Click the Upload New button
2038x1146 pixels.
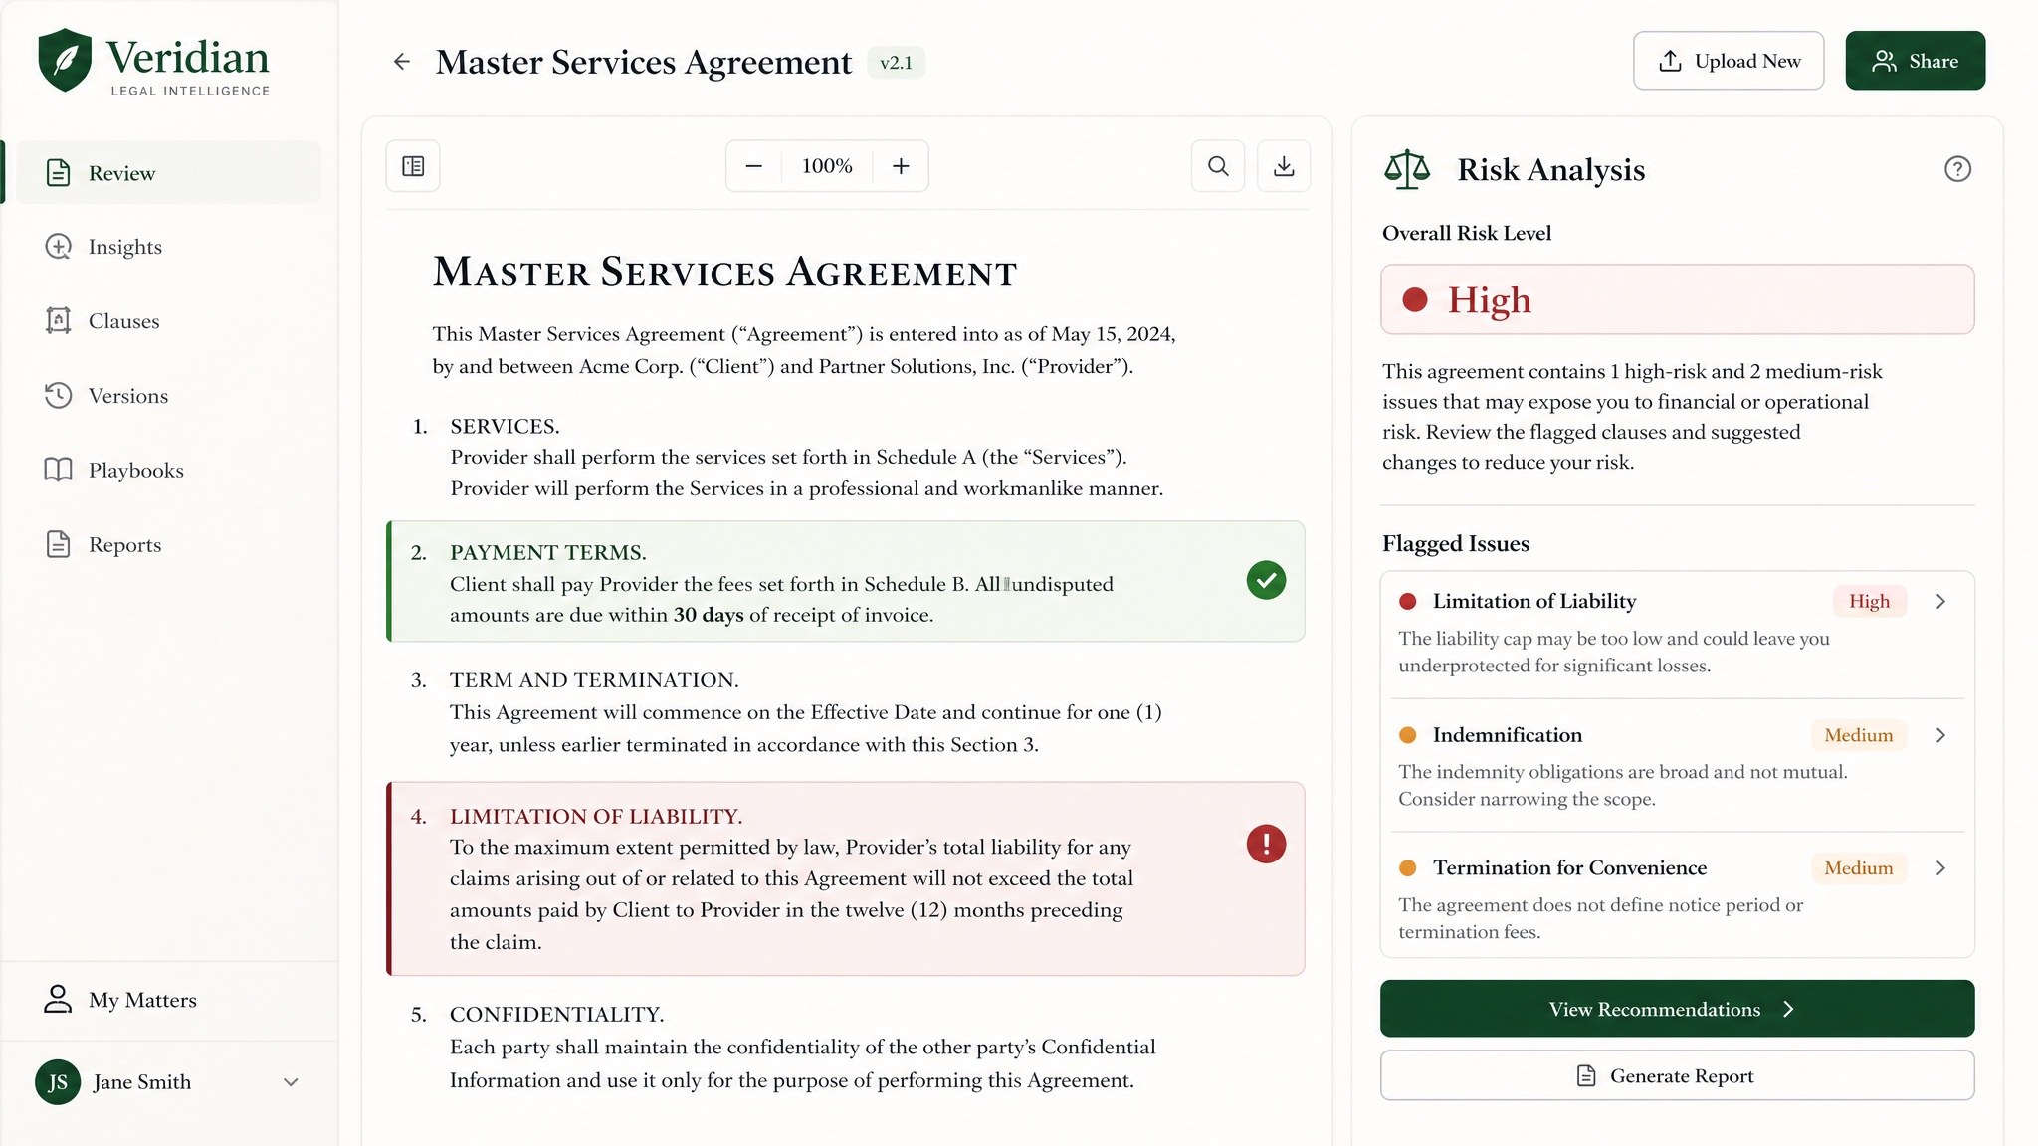[x=1729, y=61]
